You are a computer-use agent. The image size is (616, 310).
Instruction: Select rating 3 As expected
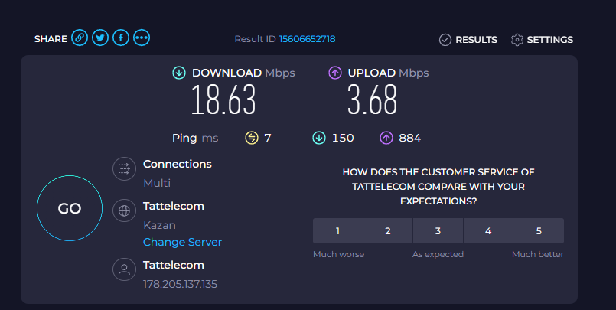[438, 230]
